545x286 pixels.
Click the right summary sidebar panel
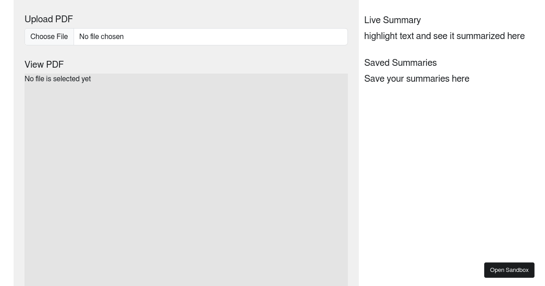pos(450,136)
